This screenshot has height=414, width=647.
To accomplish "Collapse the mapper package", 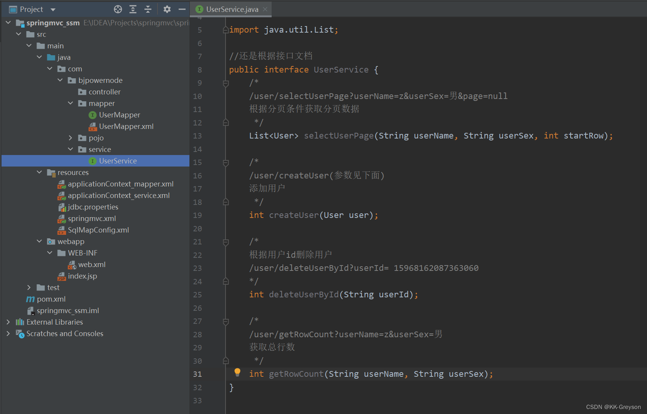I will click(x=70, y=103).
